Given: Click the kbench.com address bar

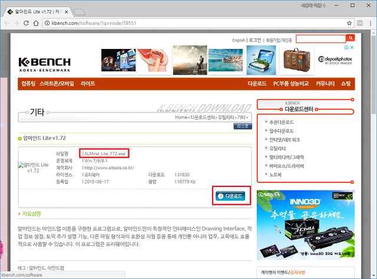Looking at the screenshot, I should pos(199,23).
